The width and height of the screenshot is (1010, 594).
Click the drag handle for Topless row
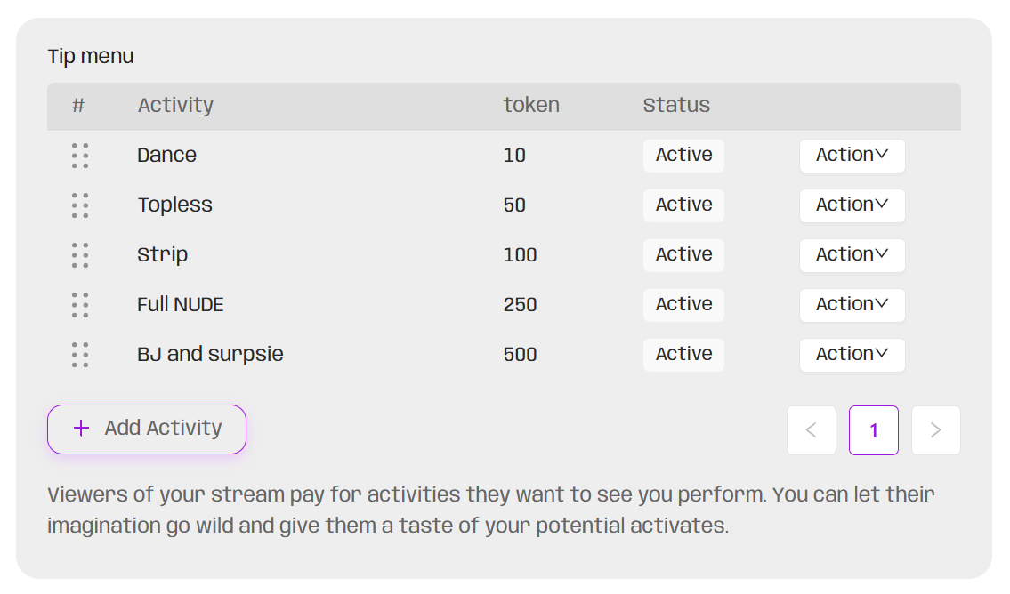coord(80,205)
